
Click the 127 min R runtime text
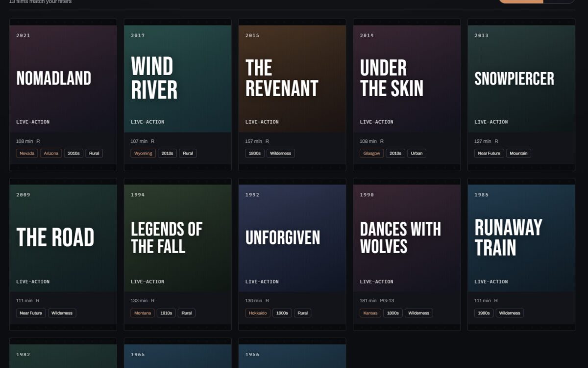[486, 141]
